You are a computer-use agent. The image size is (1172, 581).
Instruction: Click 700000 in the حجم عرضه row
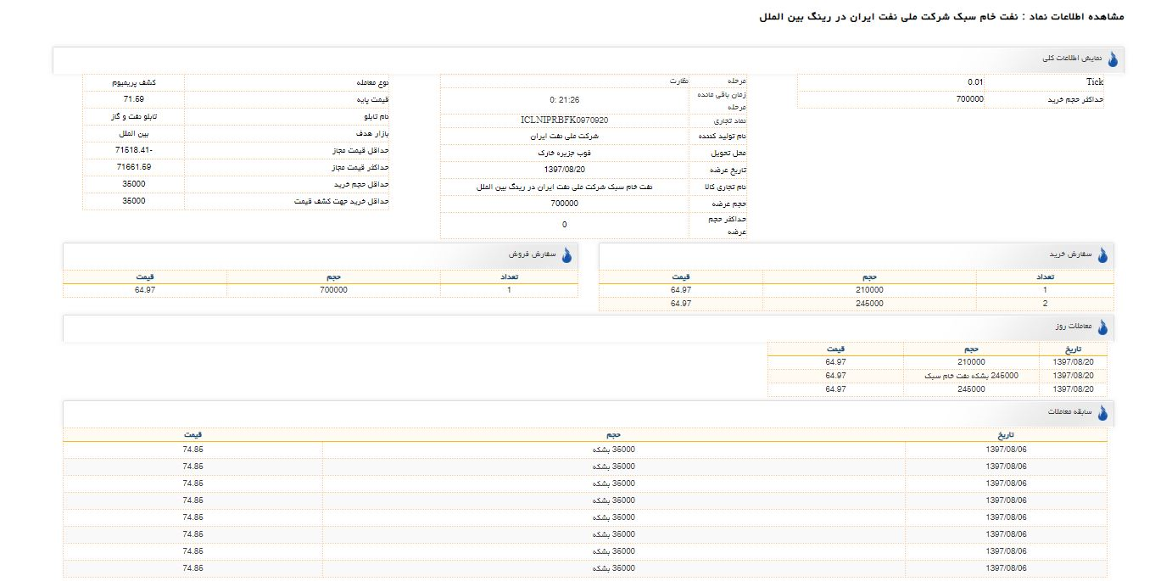click(565, 204)
